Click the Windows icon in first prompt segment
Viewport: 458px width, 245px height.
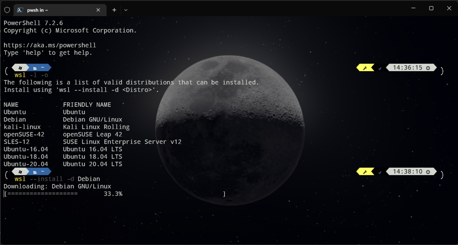tap(21, 68)
